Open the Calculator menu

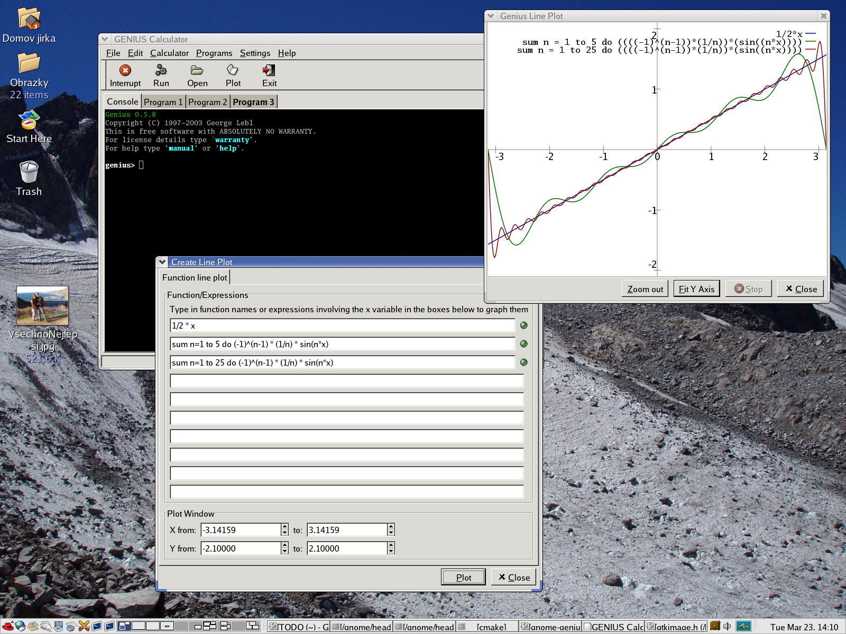(169, 53)
